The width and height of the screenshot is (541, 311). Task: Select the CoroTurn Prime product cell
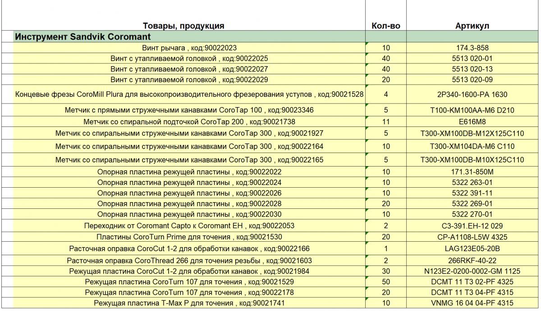tap(189, 237)
